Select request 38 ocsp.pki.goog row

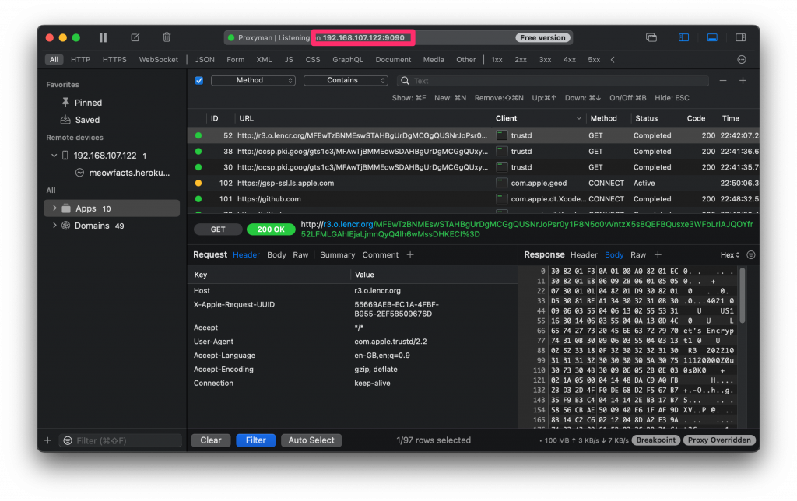tap(474, 152)
